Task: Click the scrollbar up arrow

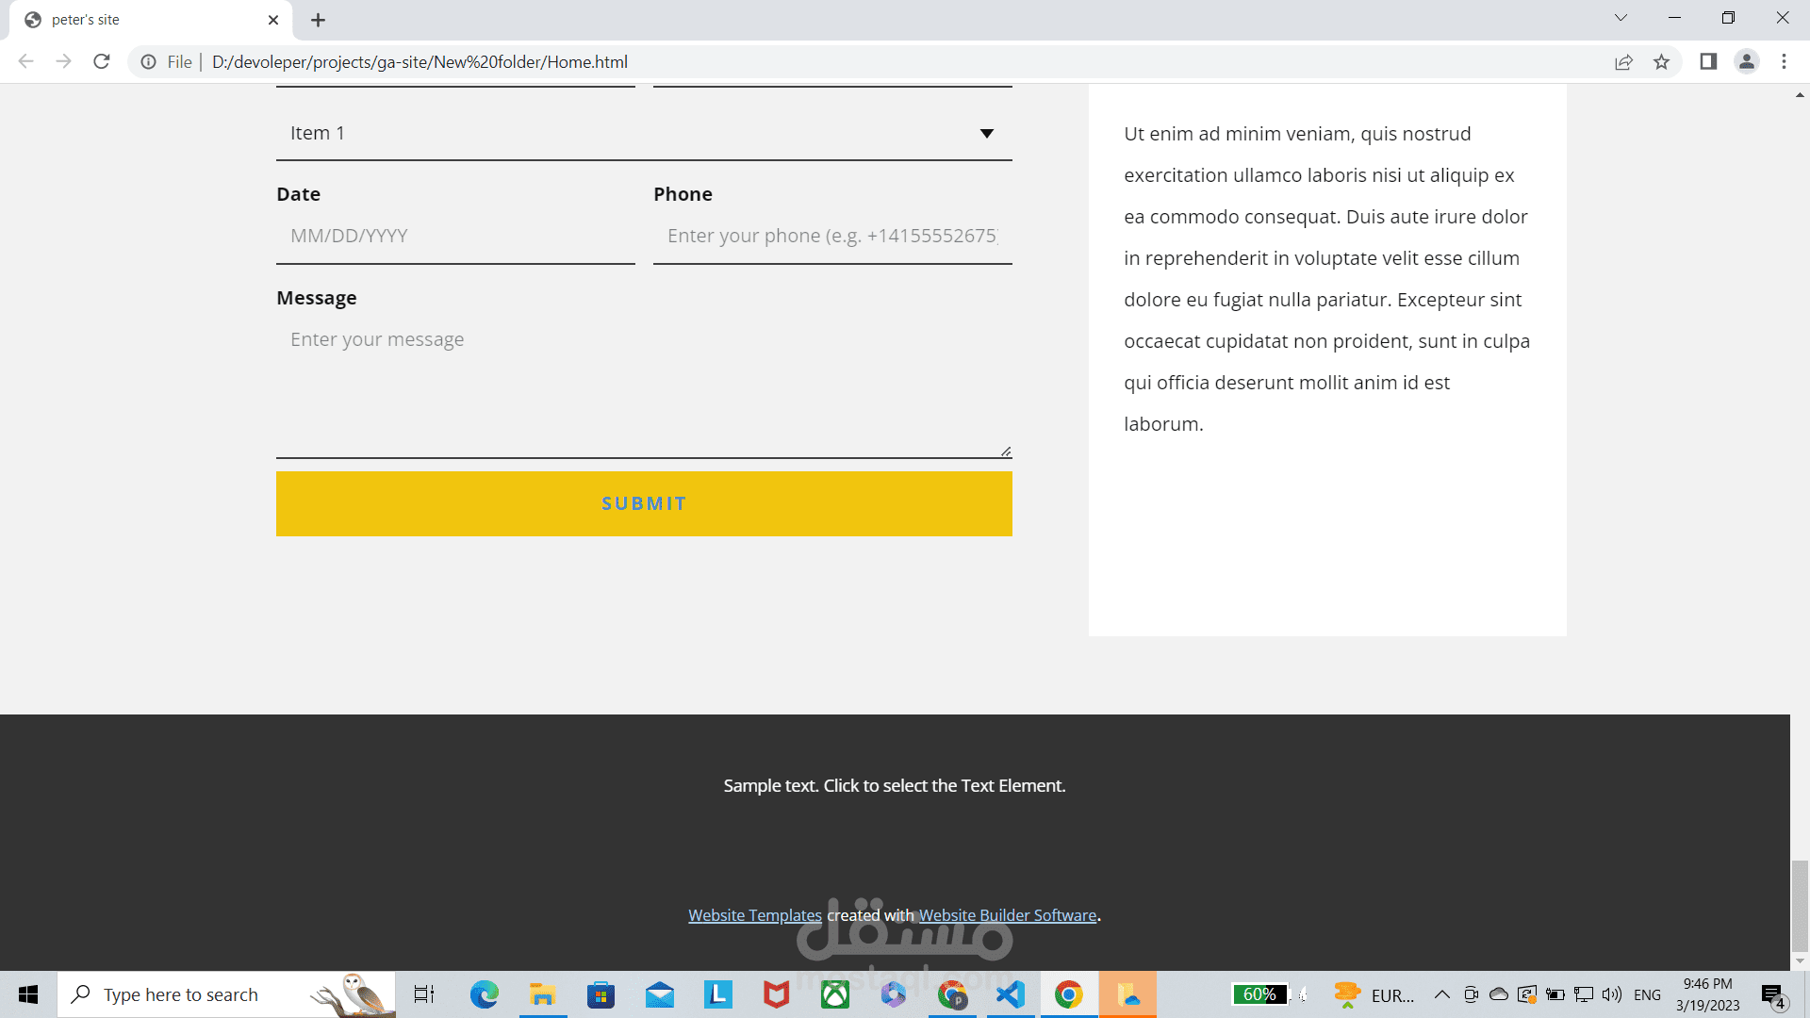Action: click(x=1800, y=95)
